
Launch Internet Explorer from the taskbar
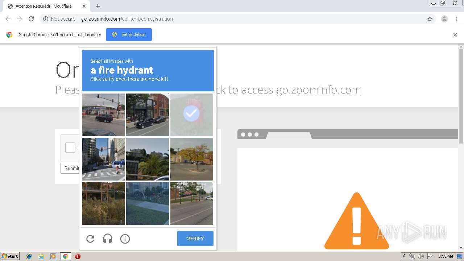pos(29,256)
